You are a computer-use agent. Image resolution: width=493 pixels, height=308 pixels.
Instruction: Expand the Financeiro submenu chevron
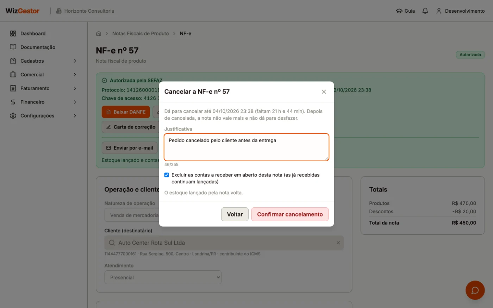pos(75,102)
